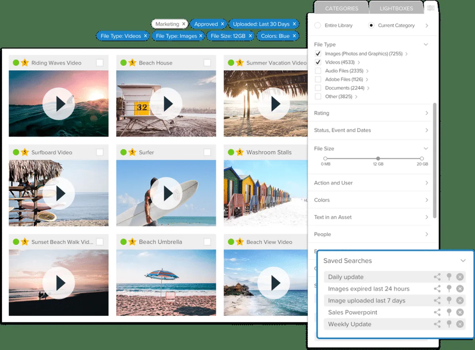
Task: Remove File Size: 12GB filter tag
Action: [250, 36]
